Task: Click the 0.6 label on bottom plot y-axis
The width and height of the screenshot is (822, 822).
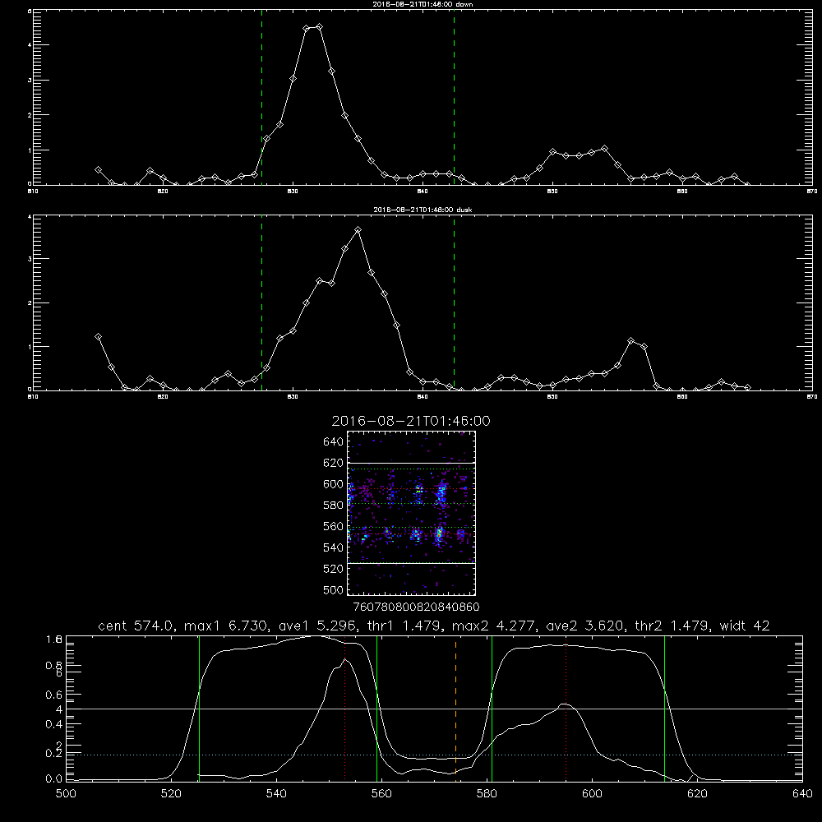Action: 54,695
